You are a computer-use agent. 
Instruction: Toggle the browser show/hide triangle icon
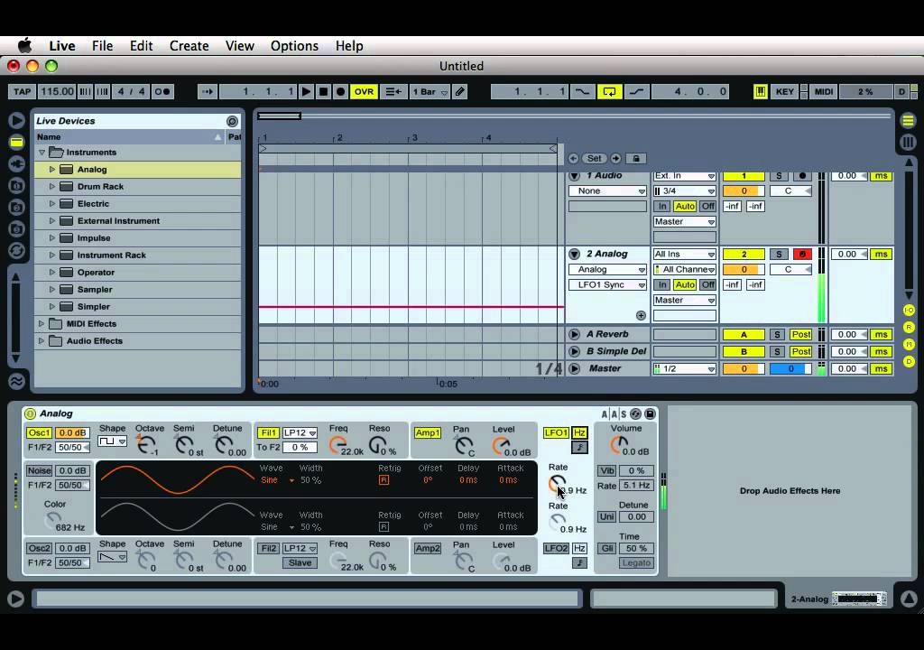point(16,120)
